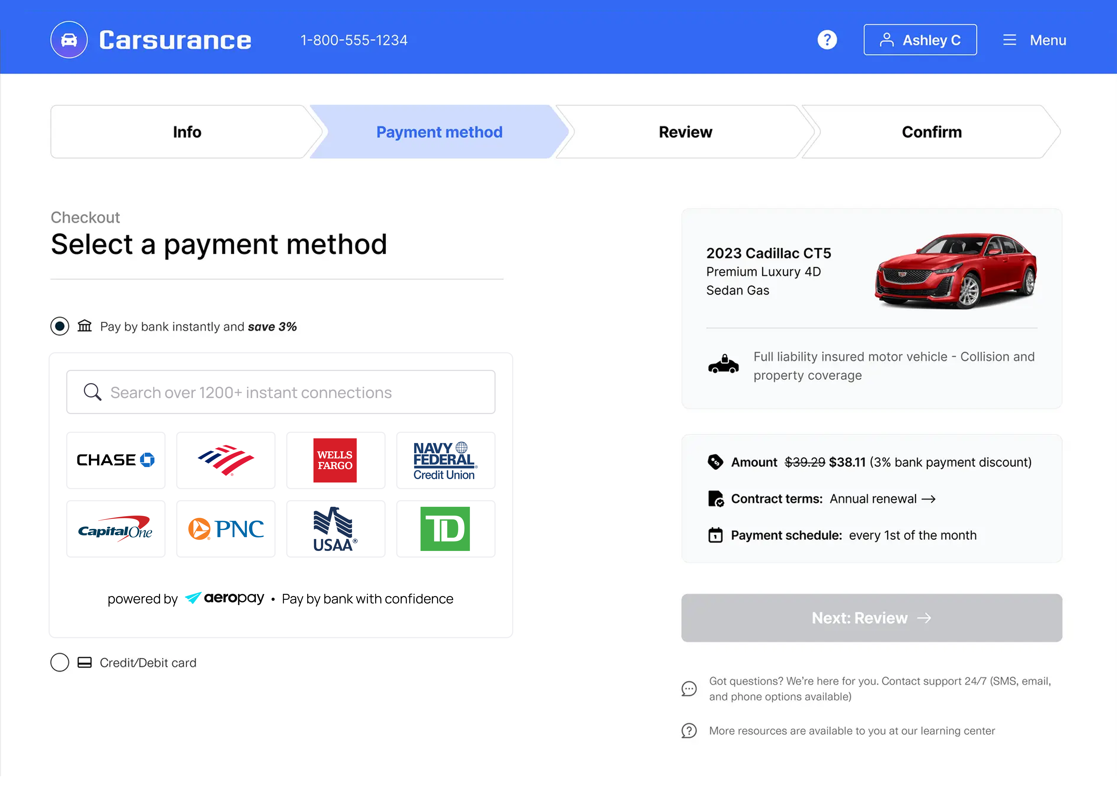Click the '$38.11' discounted amount

pyautogui.click(x=847, y=462)
